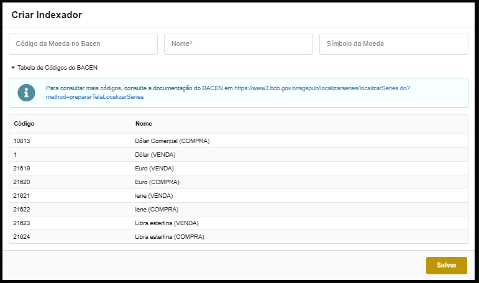The image size is (479, 283).
Task: Click the Código column header
Action: coord(24,124)
